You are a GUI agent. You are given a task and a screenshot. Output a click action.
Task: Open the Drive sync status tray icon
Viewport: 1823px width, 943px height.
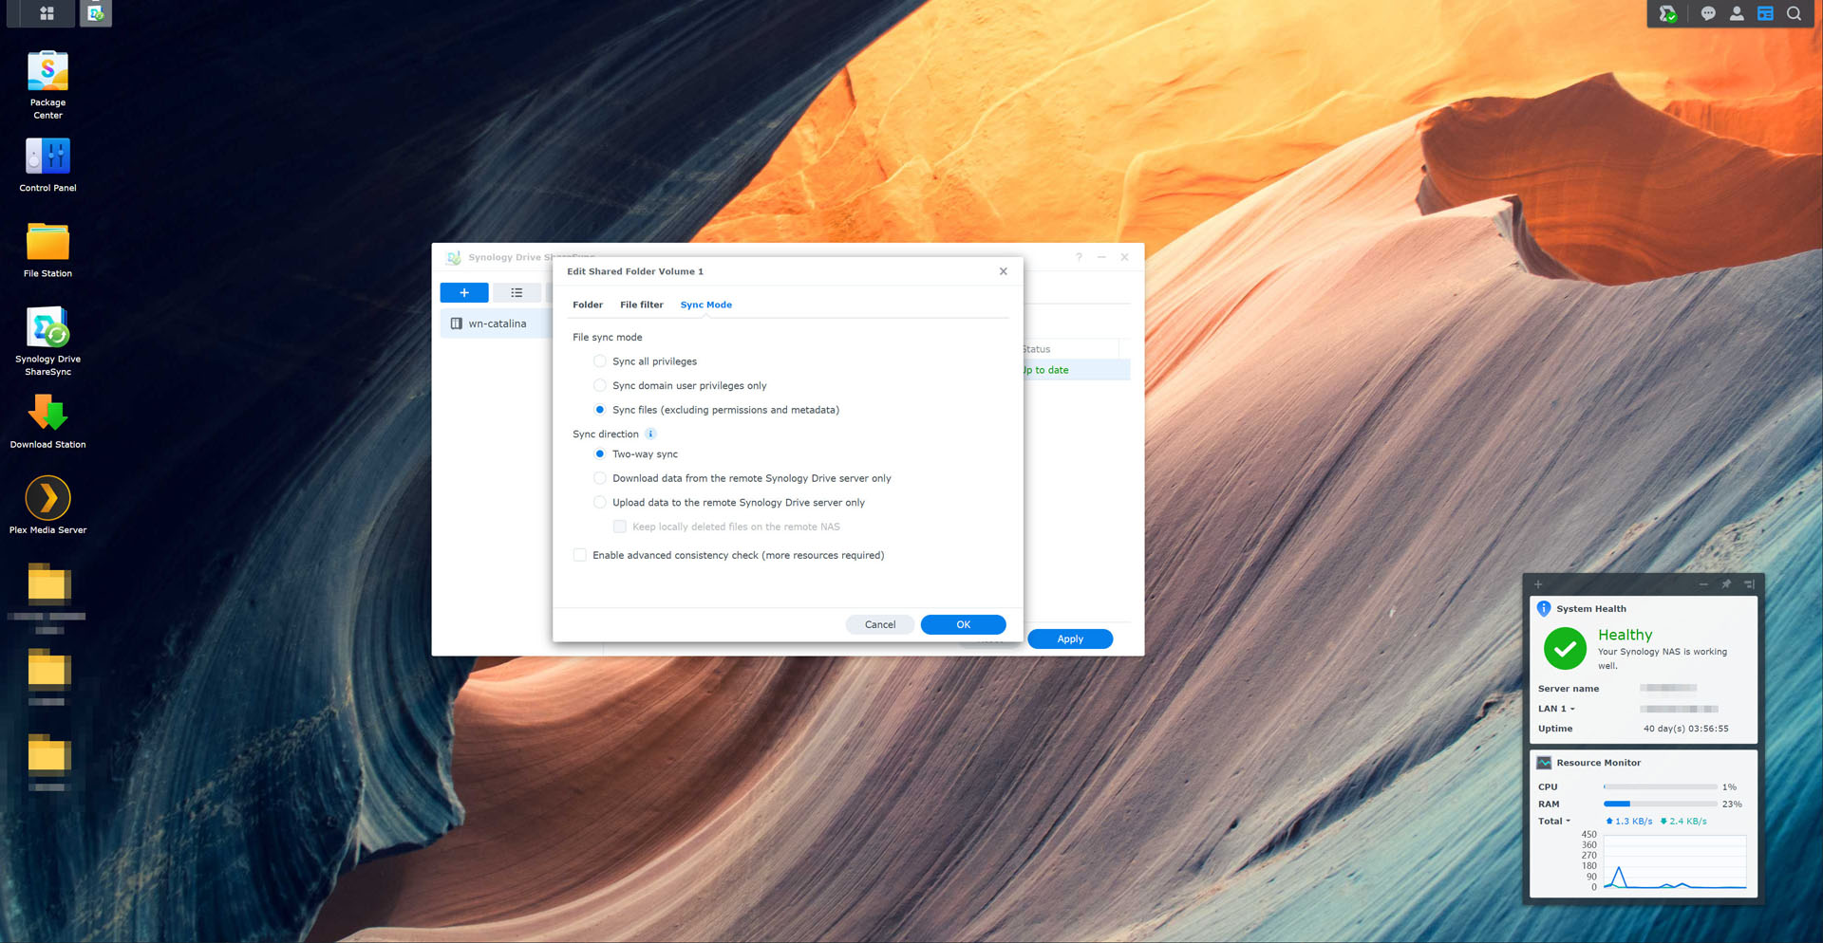[1667, 13]
